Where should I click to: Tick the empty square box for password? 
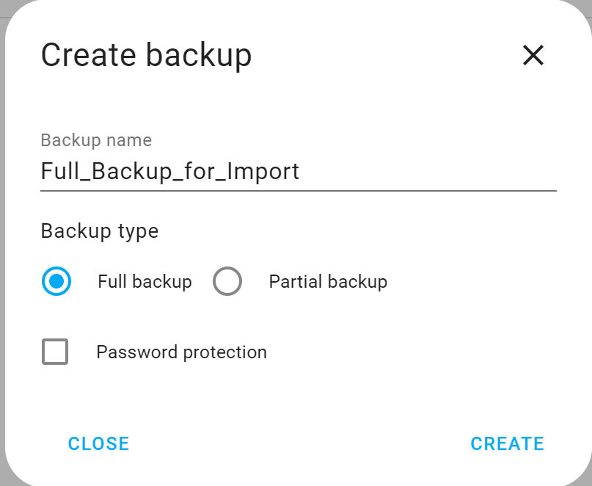(55, 352)
